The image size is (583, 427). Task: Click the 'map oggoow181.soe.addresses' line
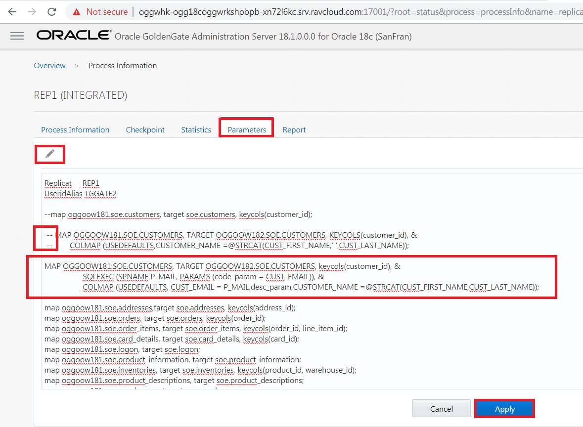point(170,308)
